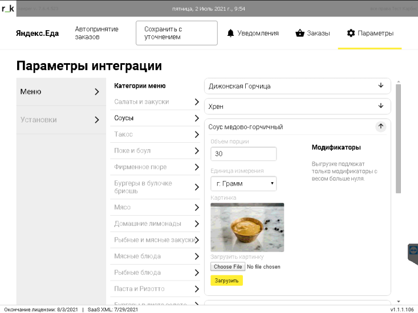Click the Choose File button
This screenshot has height=313, width=418.
228,267
